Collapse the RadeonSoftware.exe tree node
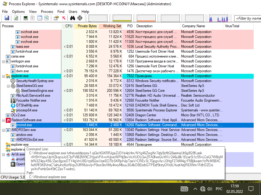The width and height of the screenshot is (261, 195). [x=4, y=120]
